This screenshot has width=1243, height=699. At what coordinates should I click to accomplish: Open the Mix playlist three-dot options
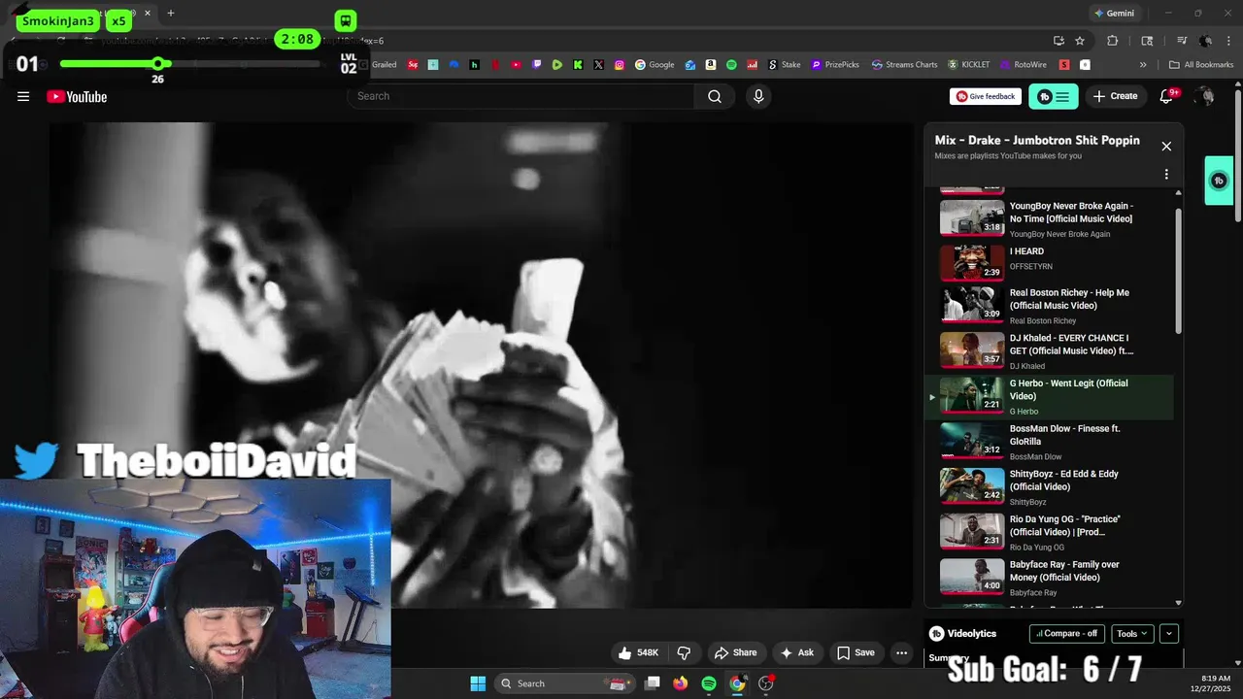(x=1166, y=175)
